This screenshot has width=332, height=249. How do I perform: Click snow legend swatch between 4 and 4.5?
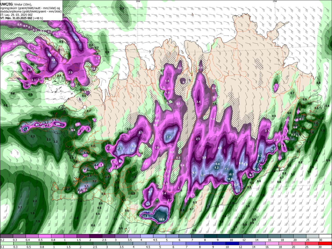147,236
